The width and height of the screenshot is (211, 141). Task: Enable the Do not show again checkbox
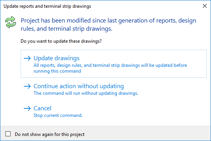pos(8,134)
